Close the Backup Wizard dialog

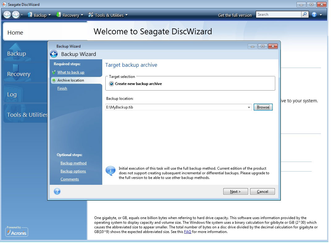[273, 46]
